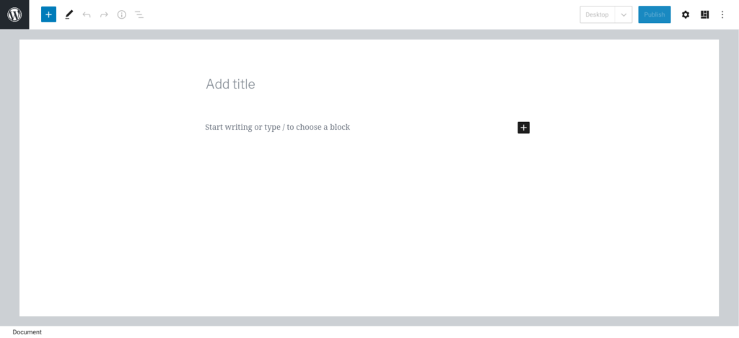Select the Tools pencil icon

(69, 14)
